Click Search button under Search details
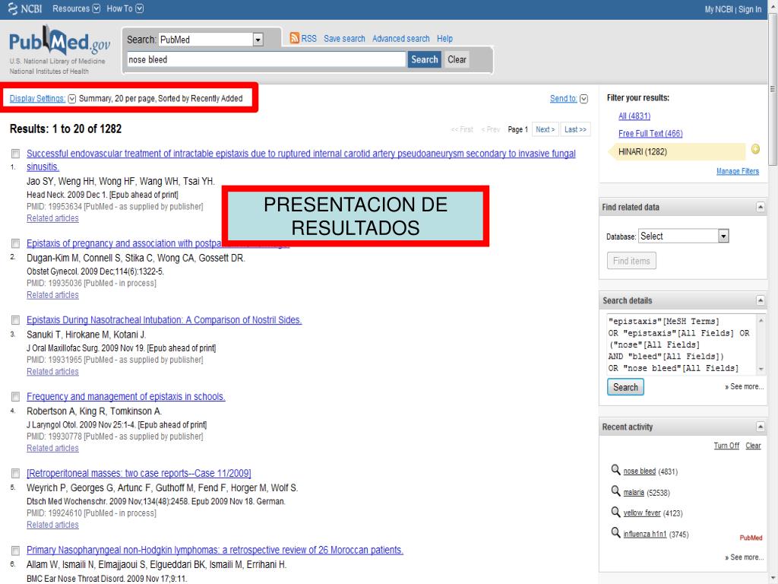 [626, 387]
